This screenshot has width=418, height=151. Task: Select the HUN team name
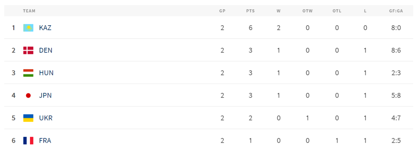46,73
